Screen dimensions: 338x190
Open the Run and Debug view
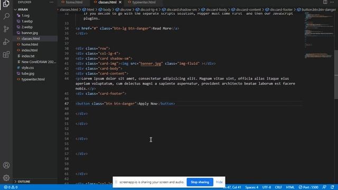pyautogui.click(x=6, y=42)
